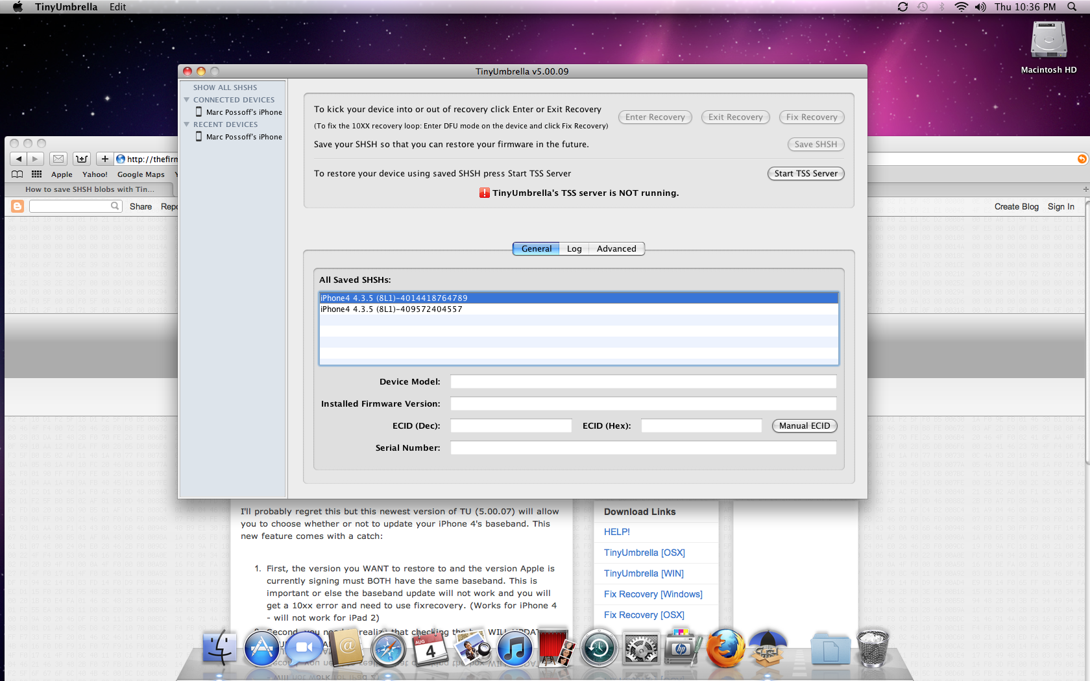The width and height of the screenshot is (1090, 681).
Task: Open Safari Top Sites grid icon
Action: click(36, 174)
